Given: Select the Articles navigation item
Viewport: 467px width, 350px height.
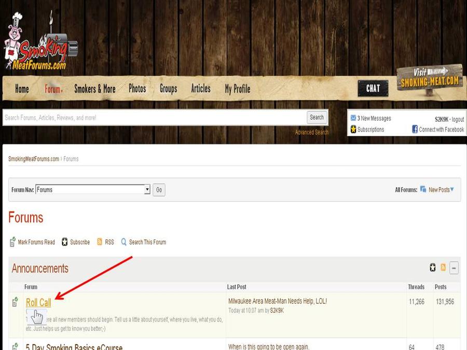Looking at the screenshot, I should (200, 89).
